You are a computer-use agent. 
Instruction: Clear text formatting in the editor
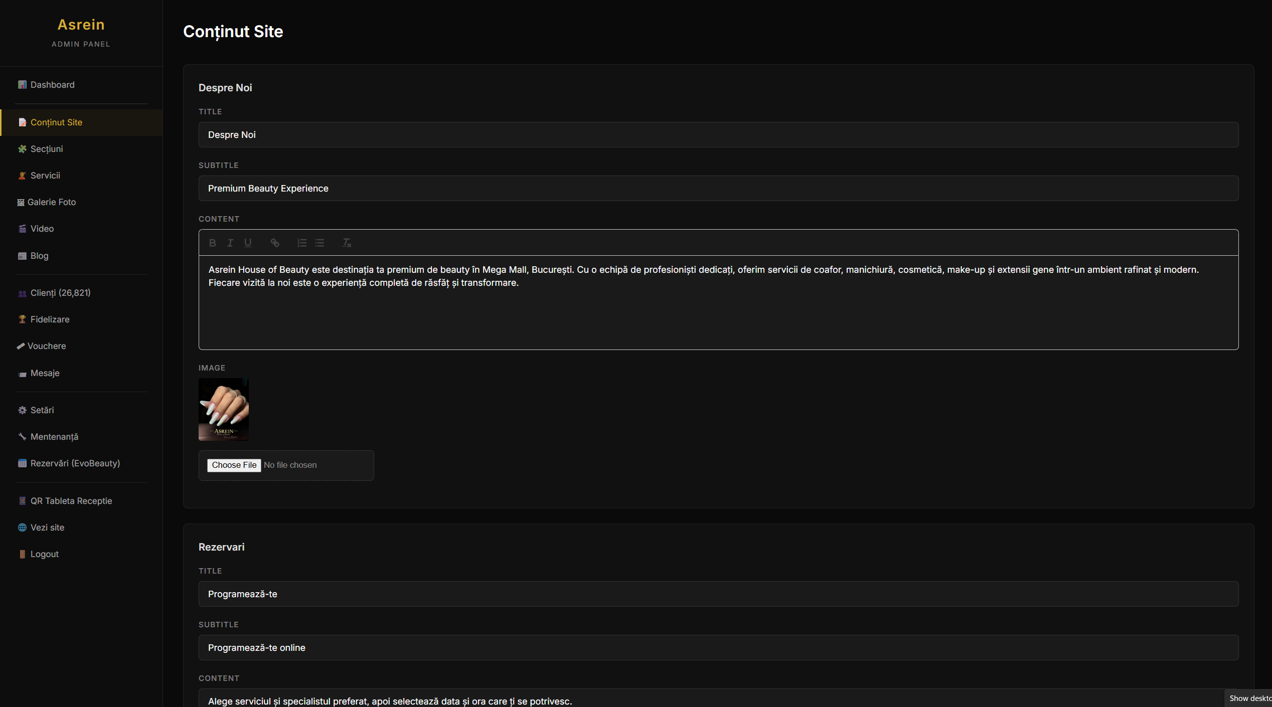click(347, 243)
